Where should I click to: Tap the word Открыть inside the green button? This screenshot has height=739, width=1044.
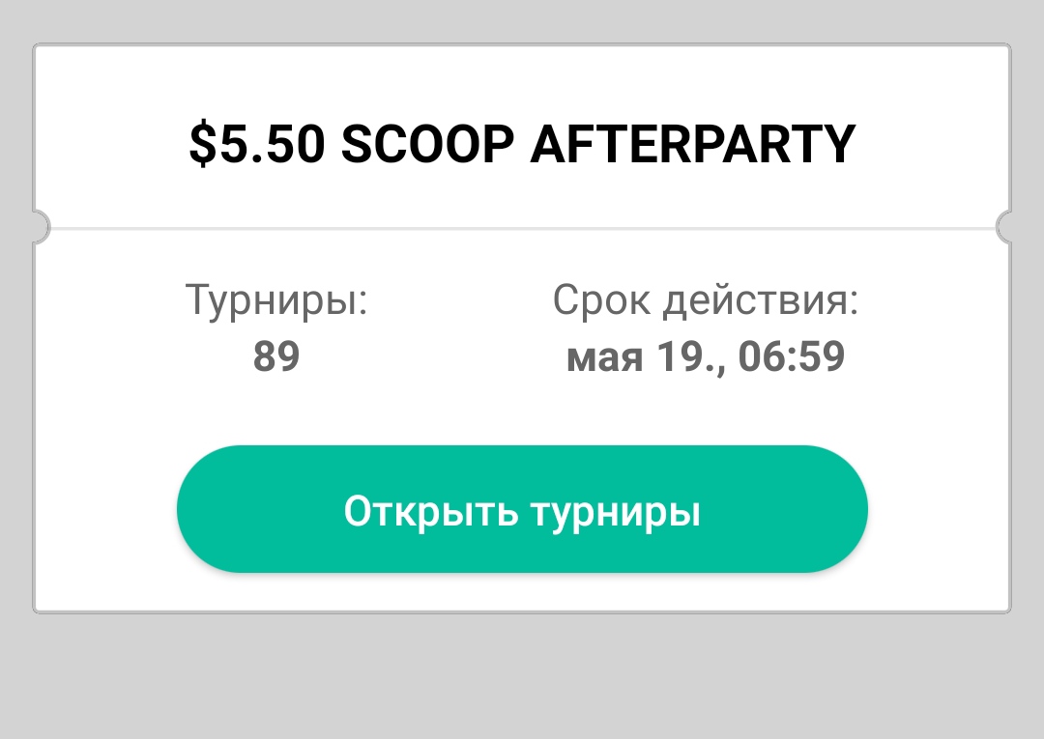(431, 511)
